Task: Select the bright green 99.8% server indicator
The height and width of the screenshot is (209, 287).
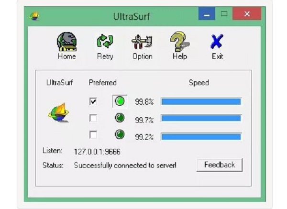Action: click(x=120, y=101)
